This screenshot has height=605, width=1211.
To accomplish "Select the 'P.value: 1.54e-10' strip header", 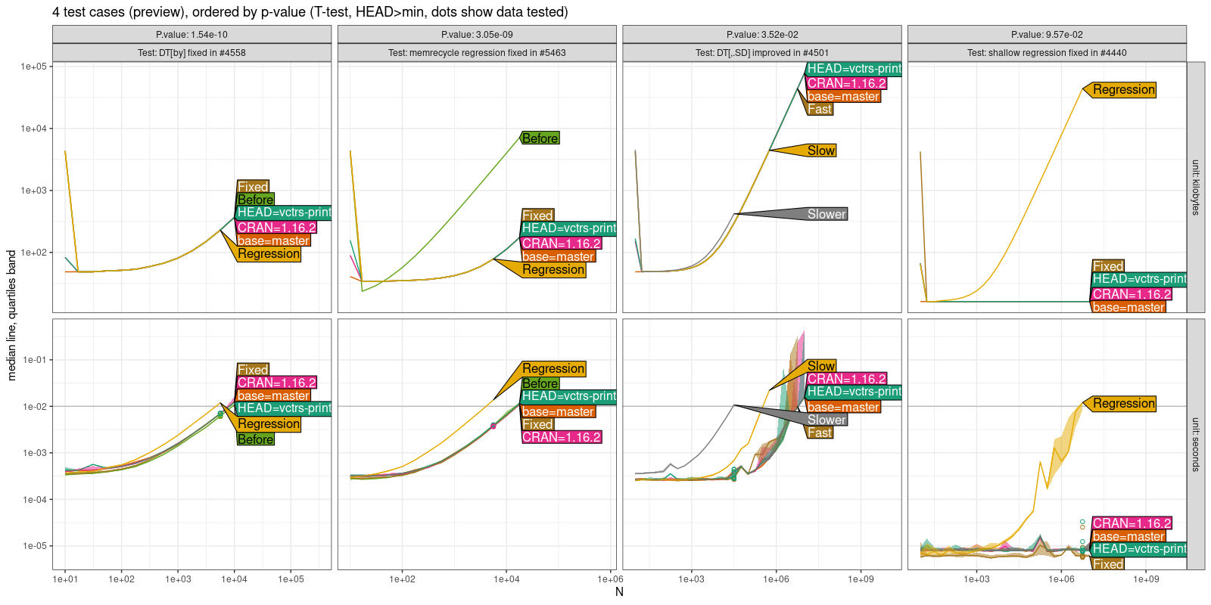I will tap(191, 35).
